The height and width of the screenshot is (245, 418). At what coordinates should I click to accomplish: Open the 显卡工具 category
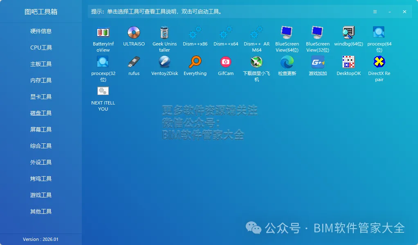click(41, 97)
